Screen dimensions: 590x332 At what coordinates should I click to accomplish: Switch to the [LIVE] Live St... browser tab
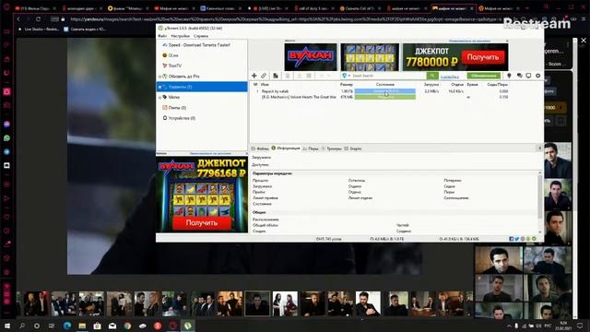(269, 8)
